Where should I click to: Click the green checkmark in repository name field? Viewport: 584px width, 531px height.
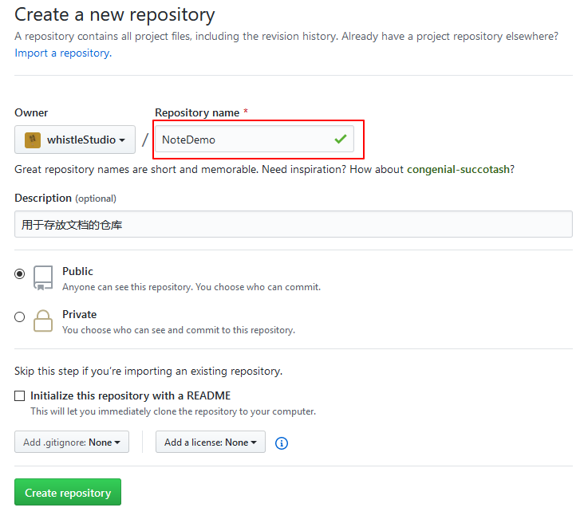pos(341,140)
